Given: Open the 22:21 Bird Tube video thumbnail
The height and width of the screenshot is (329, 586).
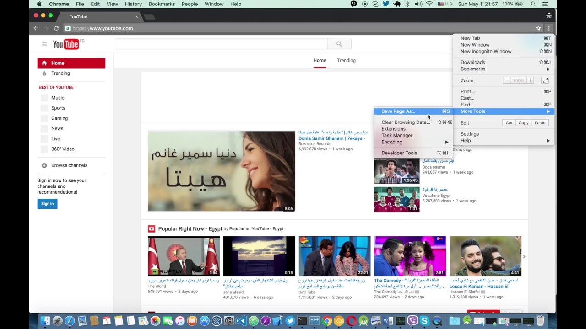Looking at the screenshot, I should [x=334, y=256].
